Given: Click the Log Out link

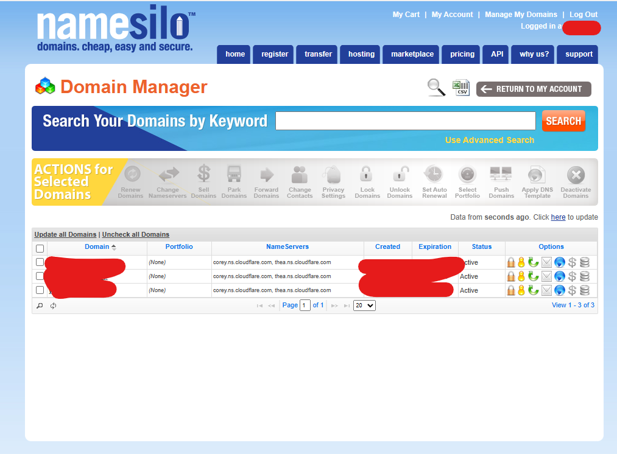Looking at the screenshot, I should pyautogui.click(x=584, y=15).
